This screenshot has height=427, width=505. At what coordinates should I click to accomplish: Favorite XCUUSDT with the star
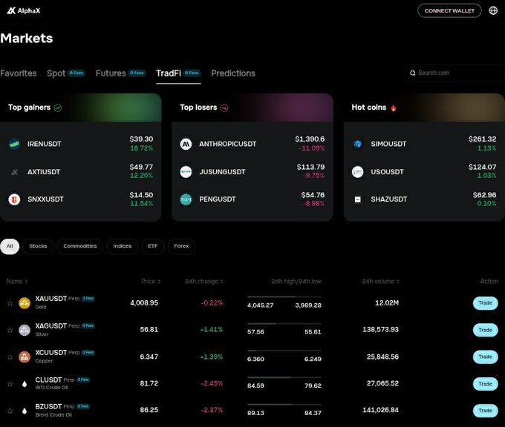[x=10, y=357]
